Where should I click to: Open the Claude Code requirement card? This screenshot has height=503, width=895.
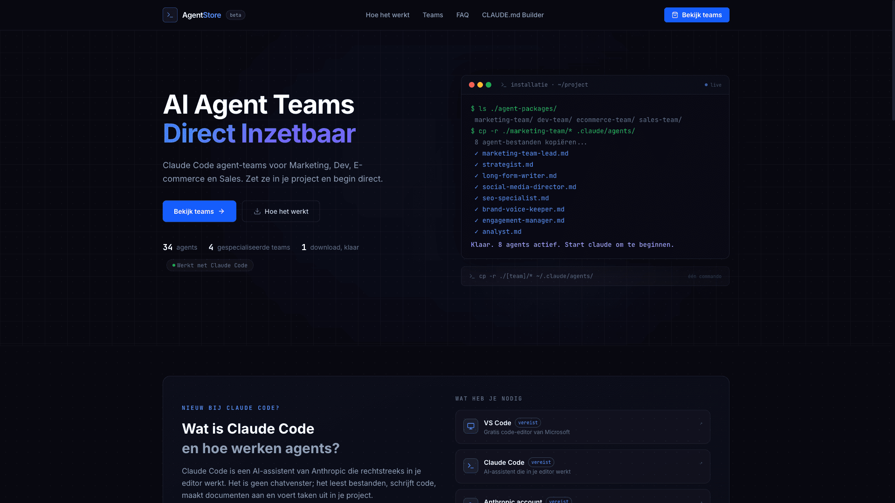point(583,467)
